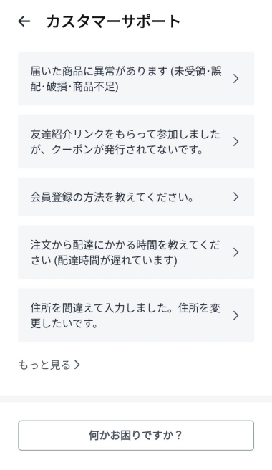The width and height of the screenshot is (272, 470).
Task: Go back using the left arrow icon
Action: tap(24, 21)
